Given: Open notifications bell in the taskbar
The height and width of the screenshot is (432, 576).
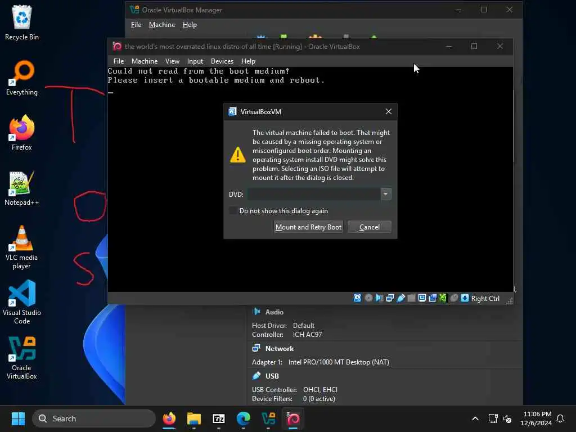Looking at the screenshot, I should pos(560,418).
